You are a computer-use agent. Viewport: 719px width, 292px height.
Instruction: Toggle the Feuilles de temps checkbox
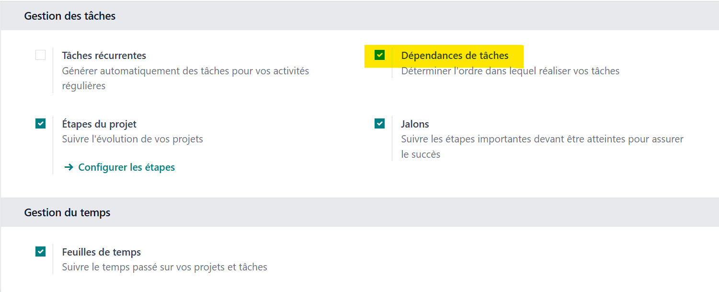(40, 252)
